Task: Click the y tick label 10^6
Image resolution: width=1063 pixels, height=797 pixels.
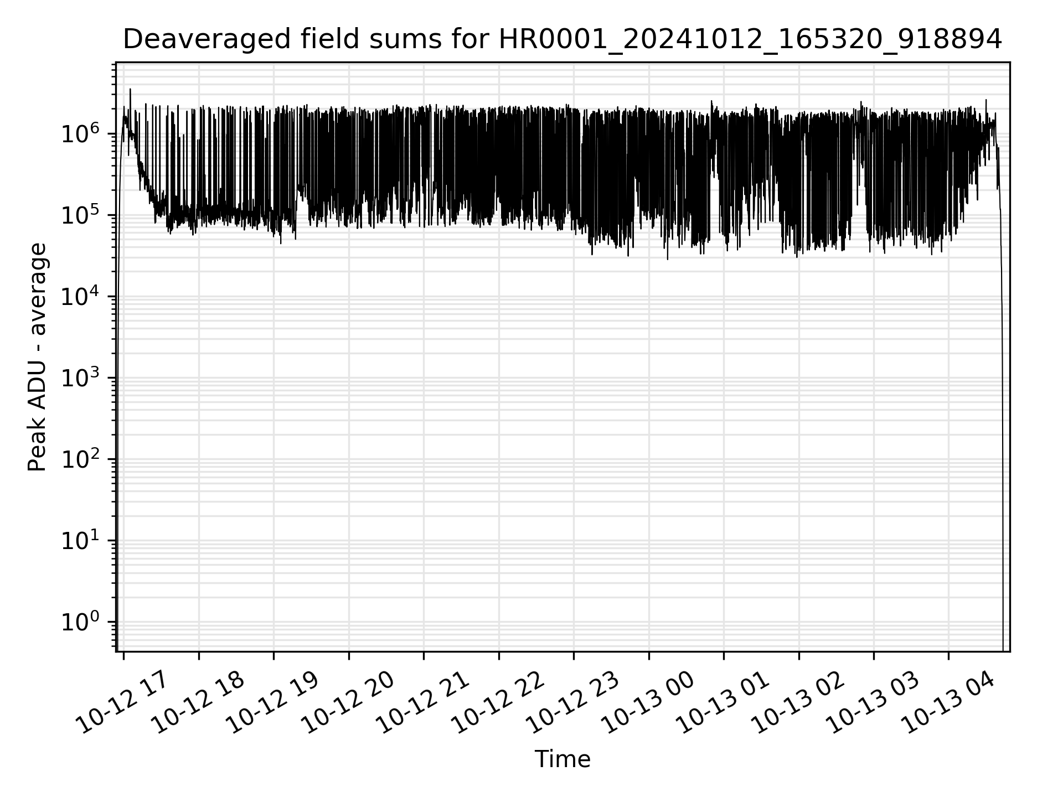Action: [x=80, y=133]
